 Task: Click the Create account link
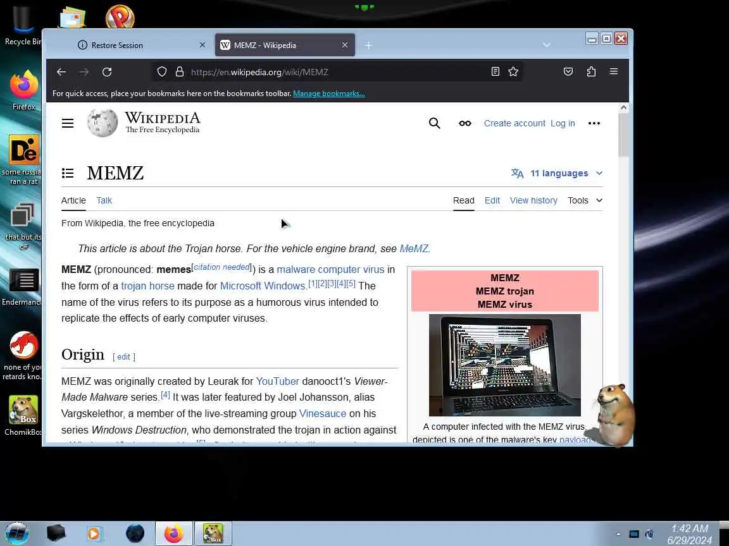(514, 123)
